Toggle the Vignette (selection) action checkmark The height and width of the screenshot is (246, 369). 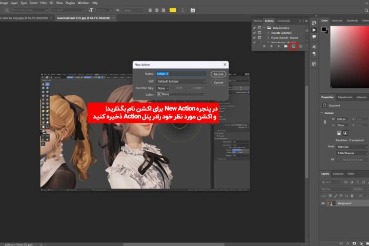[x=254, y=33]
